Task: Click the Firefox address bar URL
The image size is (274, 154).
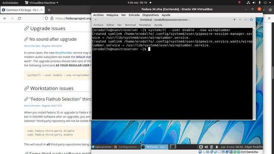Action: [73, 18]
